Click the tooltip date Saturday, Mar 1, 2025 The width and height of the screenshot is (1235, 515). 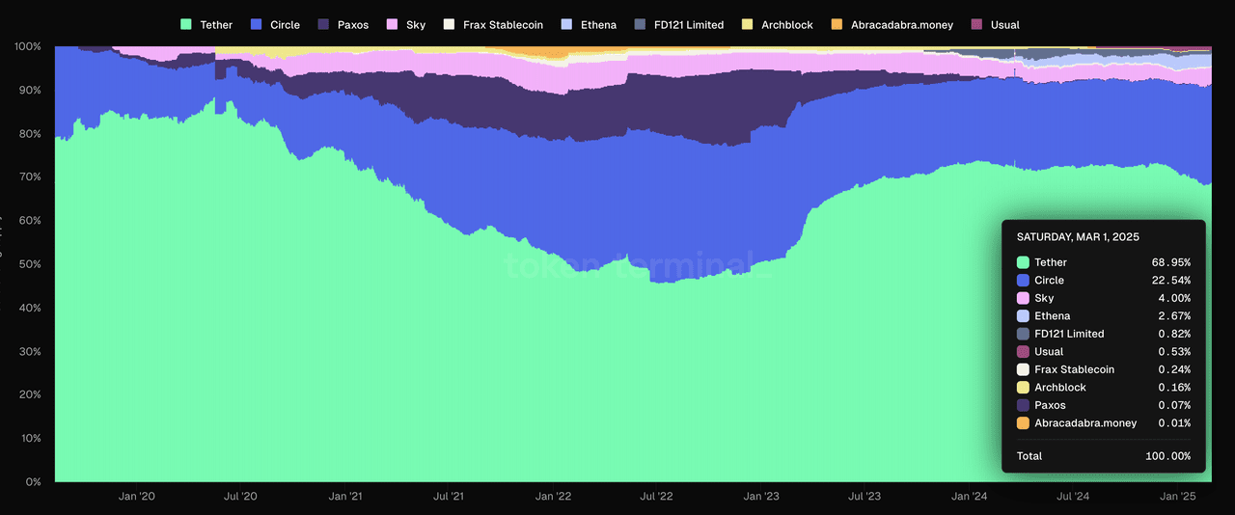tap(1078, 236)
